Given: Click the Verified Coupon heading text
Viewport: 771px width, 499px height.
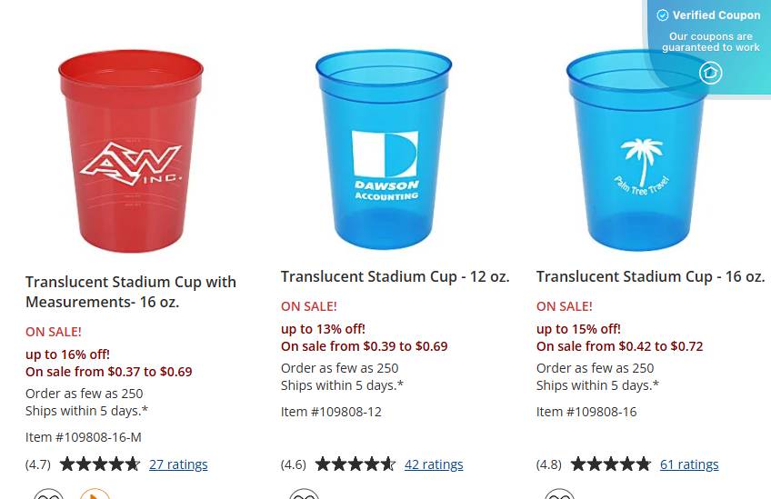Looking at the screenshot, I should (x=716, y=15).
